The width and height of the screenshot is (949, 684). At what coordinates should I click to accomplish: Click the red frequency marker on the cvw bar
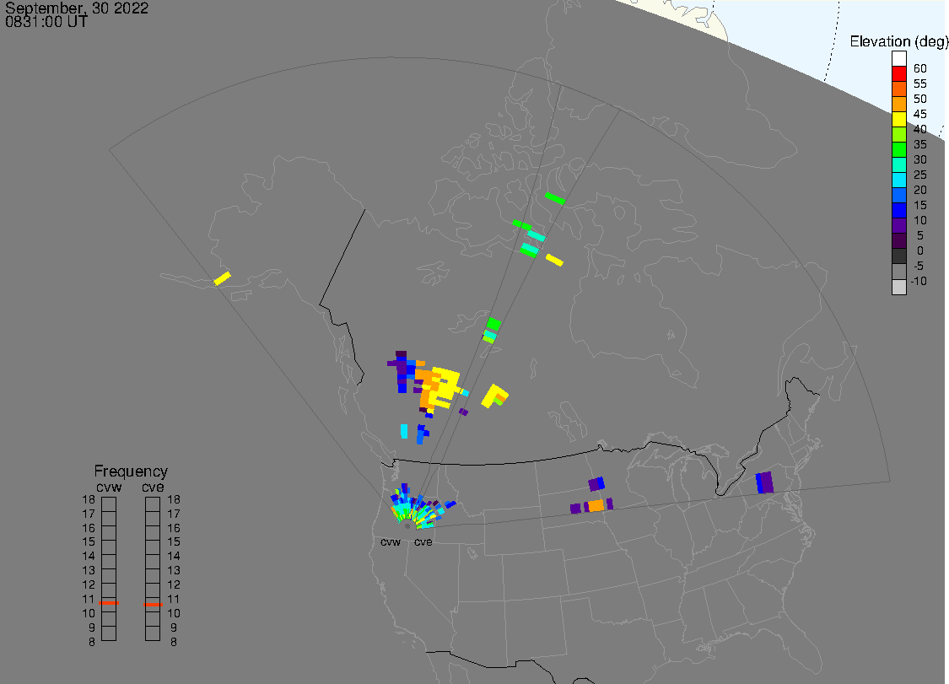109,603
